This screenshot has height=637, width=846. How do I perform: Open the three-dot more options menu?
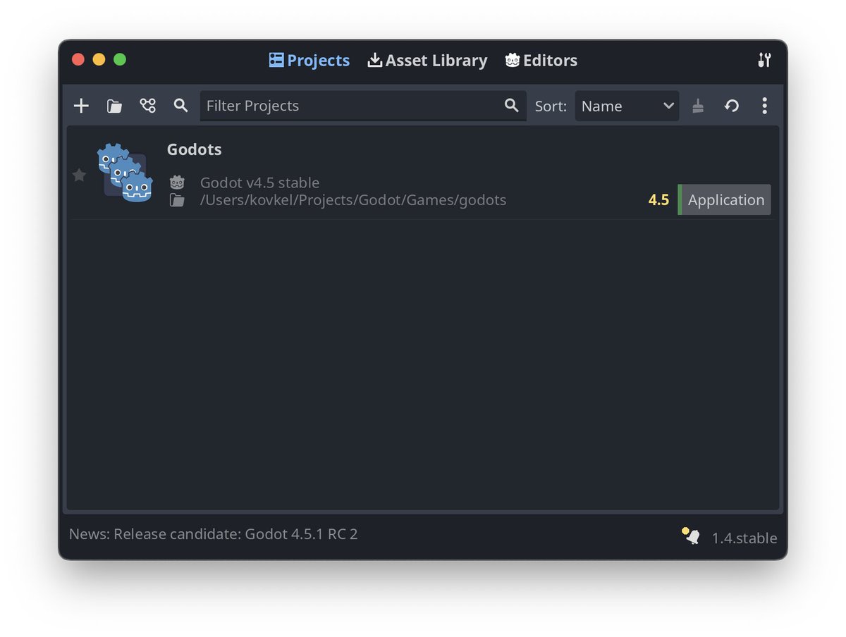pos(764,106)
